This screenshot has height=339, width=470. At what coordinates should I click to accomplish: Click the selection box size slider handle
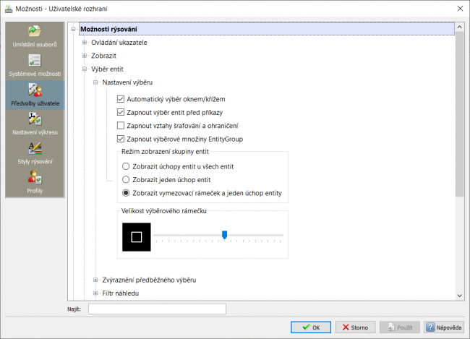[224, 235]
